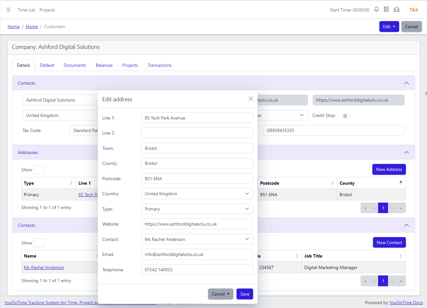Click the Telephone field 07542 140053
427x308 pixels.
(x=197, y=270)
